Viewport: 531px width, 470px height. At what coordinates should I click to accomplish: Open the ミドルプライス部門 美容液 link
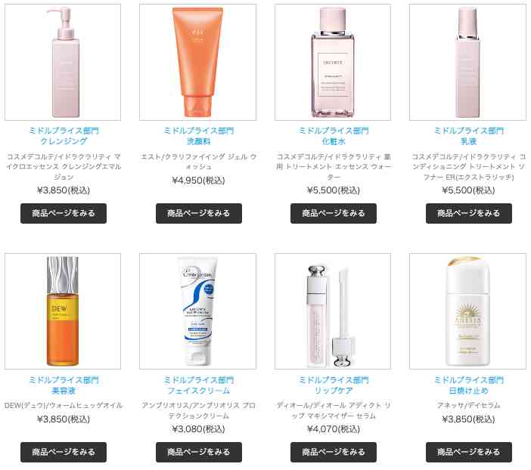[64, 385]
